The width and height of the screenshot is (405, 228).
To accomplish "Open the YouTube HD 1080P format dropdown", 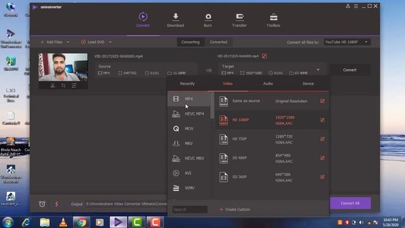I will 347,42.
